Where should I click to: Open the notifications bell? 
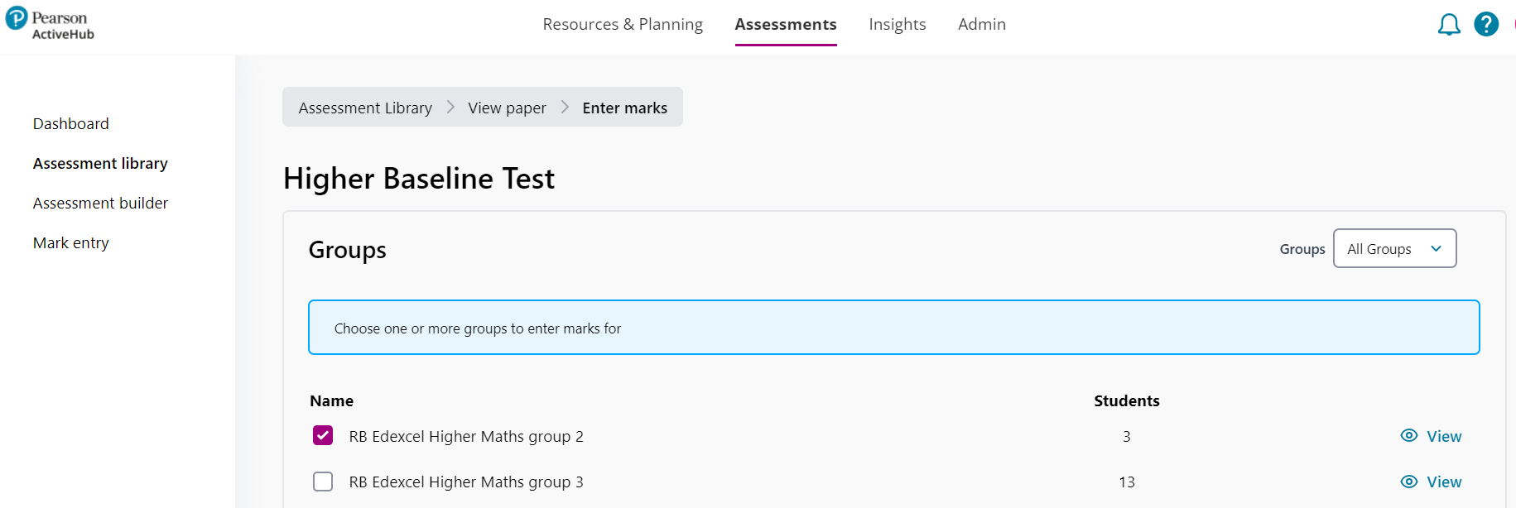(x=1448, y=25)
